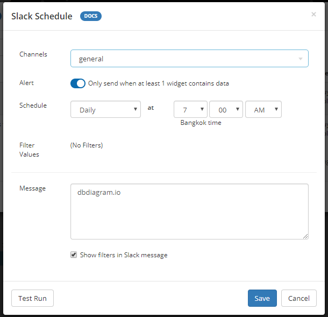Click the (No Filters) text
Viewport: 328px width, 317px height.
(x=87, y=145)
